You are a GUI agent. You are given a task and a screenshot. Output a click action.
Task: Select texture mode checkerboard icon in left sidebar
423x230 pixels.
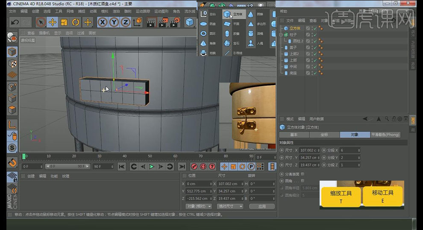(x=12, y=63)
